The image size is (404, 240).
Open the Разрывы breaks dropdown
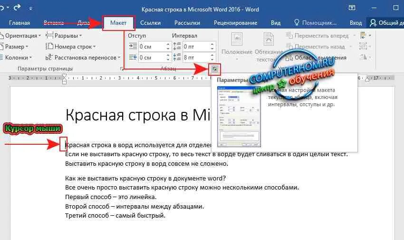(64, 36)
